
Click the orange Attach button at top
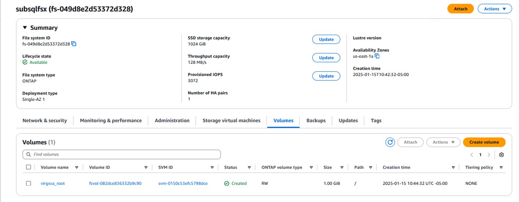click(461, 9)
